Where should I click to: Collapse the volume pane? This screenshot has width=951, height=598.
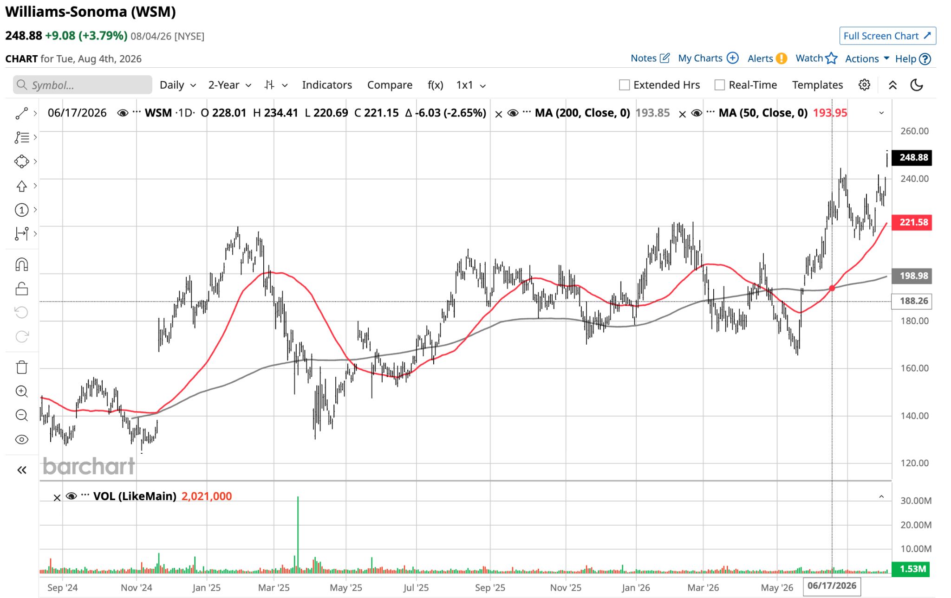tap(881, 497)
